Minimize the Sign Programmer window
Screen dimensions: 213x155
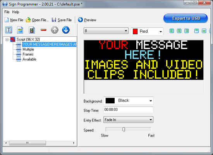187,3
